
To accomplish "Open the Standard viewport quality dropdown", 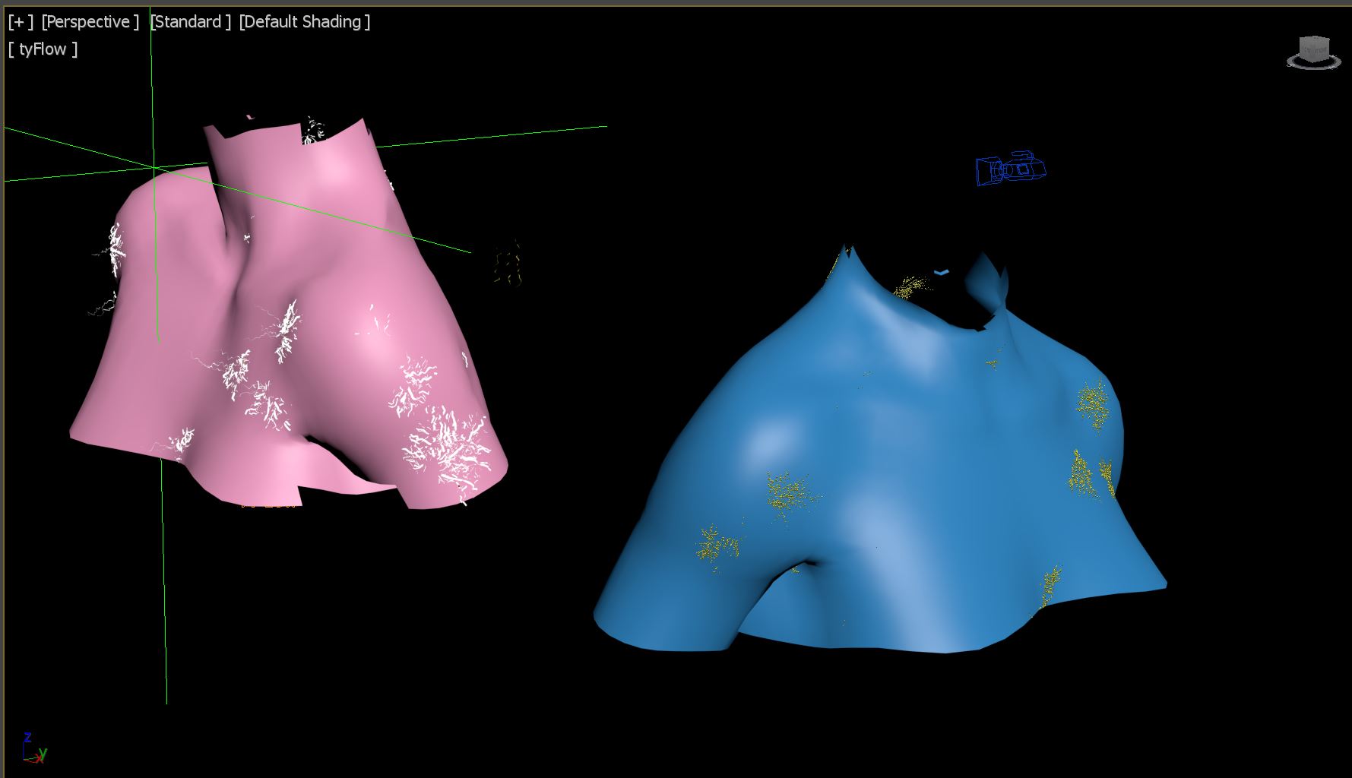I will 190,22.
